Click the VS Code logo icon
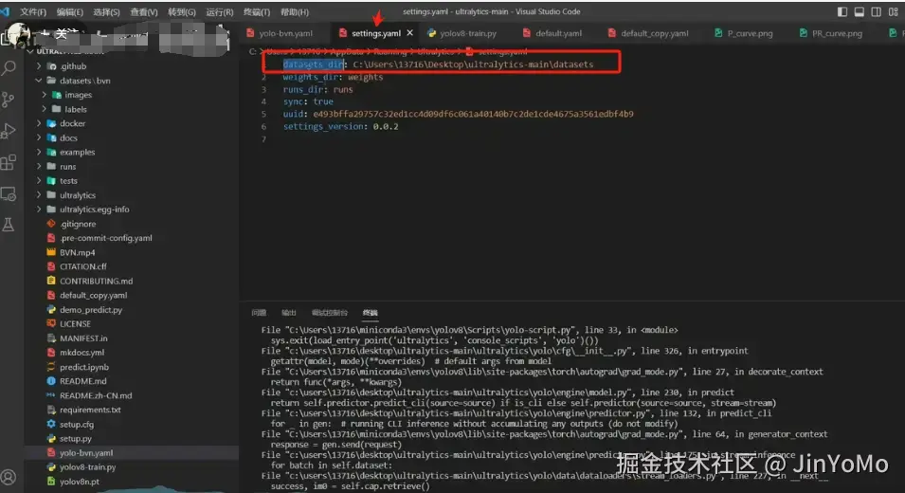This screenshot has height=493, width=905. tap(6, 11)
